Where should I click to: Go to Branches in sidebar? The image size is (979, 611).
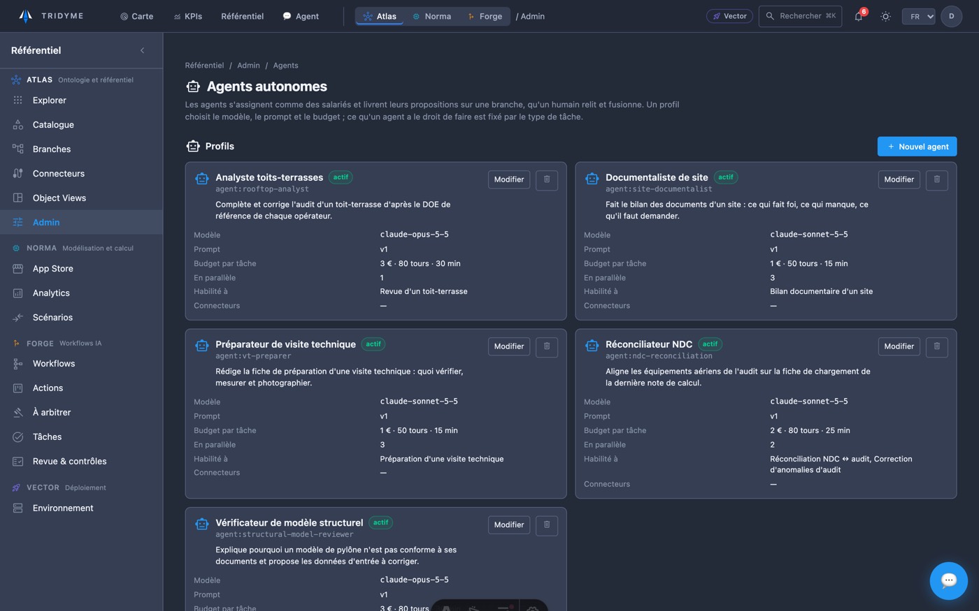[81, 149]
